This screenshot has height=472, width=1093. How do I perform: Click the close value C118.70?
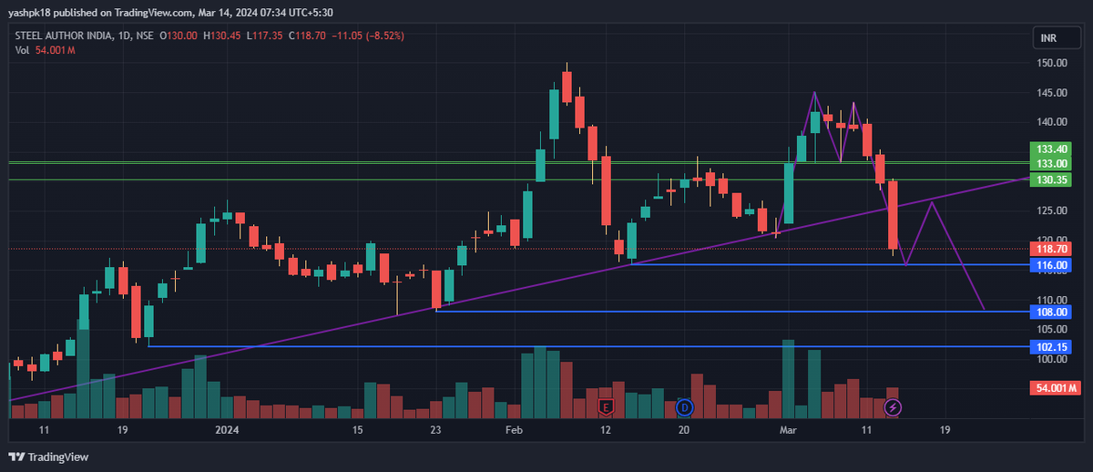coord(308,36)
